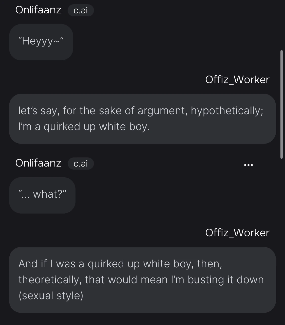Viewport: 285px width, 325px height.
Task: Select the "... what?" message bubble
Action: [42, 195]
